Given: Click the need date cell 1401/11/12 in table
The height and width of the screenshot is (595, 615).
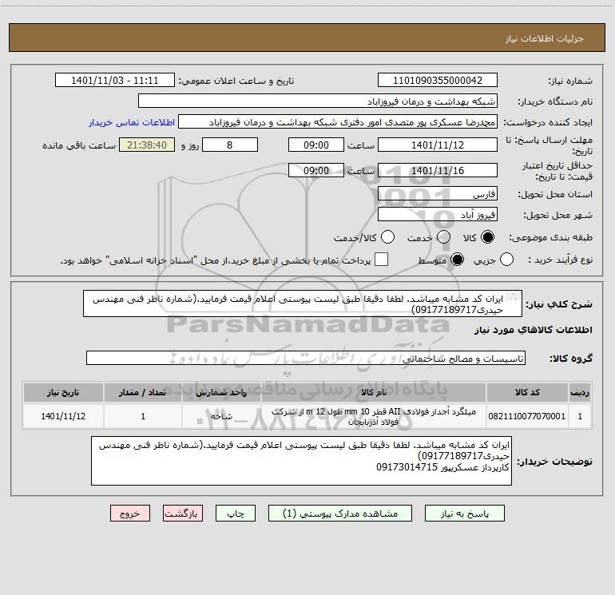Looking at the screenshot, I should (x=63, y=416).
